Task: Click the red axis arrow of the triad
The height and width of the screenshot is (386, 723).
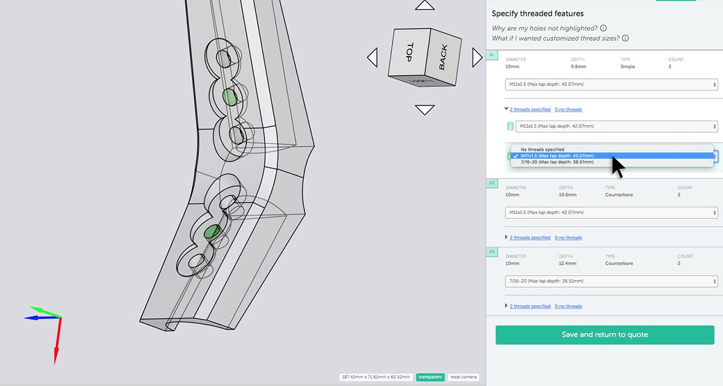Action: (x=58, y=341)
